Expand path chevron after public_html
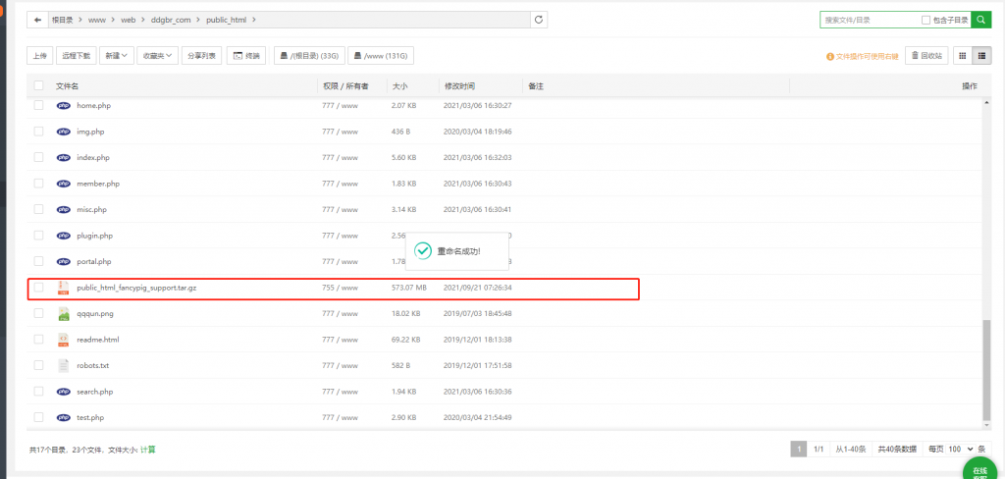The image size is (1005, 479). click(254, 20)
